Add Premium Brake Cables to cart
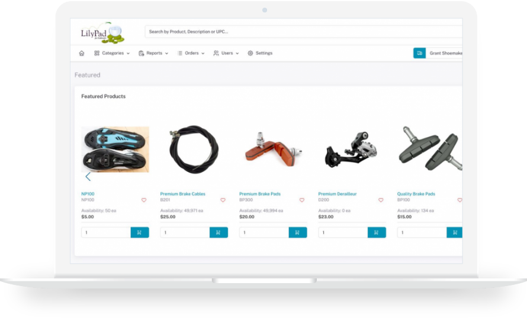The width and height of the screenshot is (527, 318). pyautogui.click(x=218, y=232)
